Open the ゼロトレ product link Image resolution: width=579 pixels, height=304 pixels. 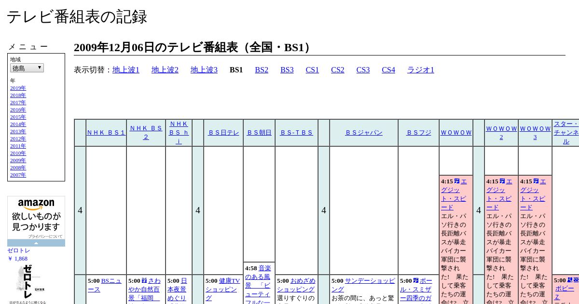point(19,250)
